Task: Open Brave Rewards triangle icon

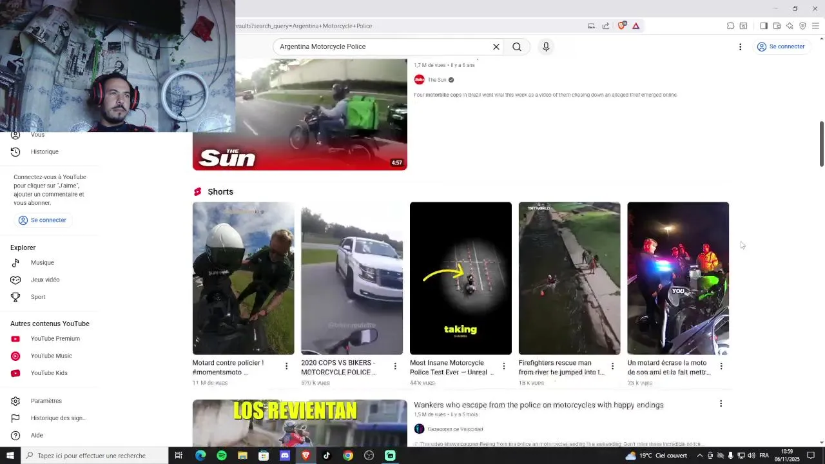Action: pyautogui.click(x=636, y=26)
